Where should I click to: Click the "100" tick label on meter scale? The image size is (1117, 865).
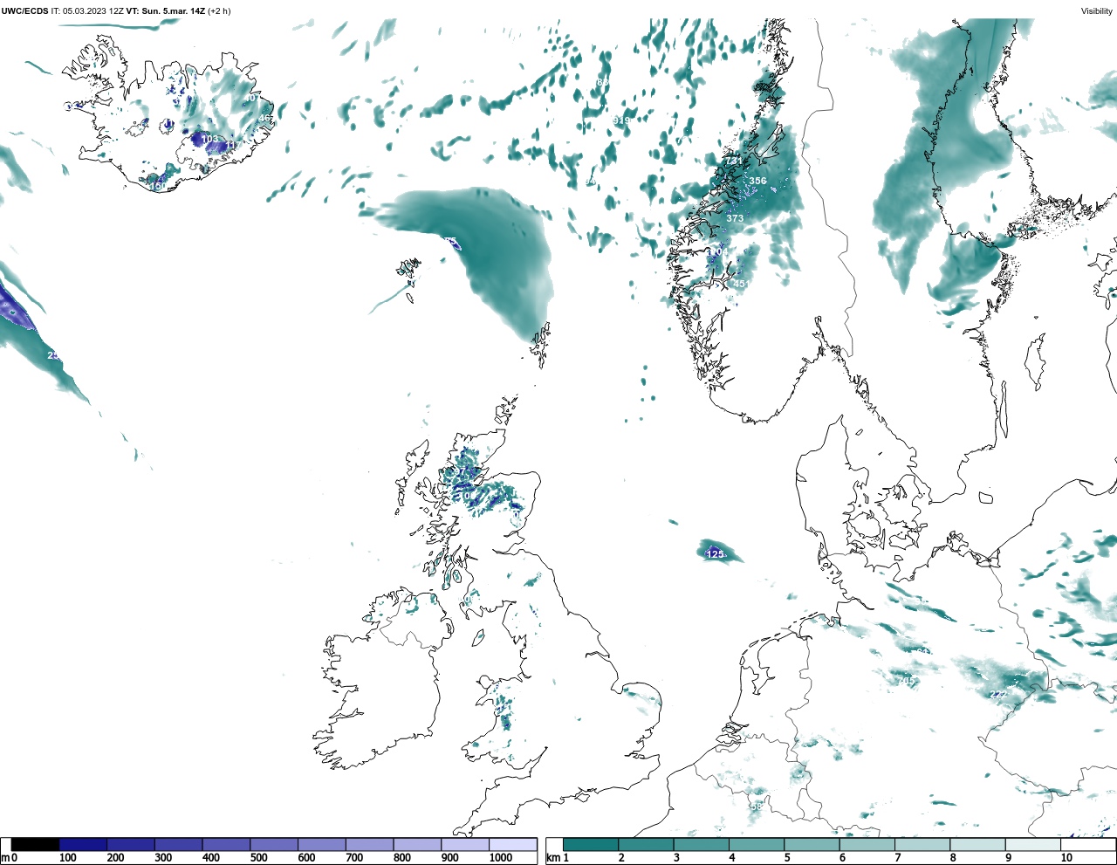pos(68,858)
